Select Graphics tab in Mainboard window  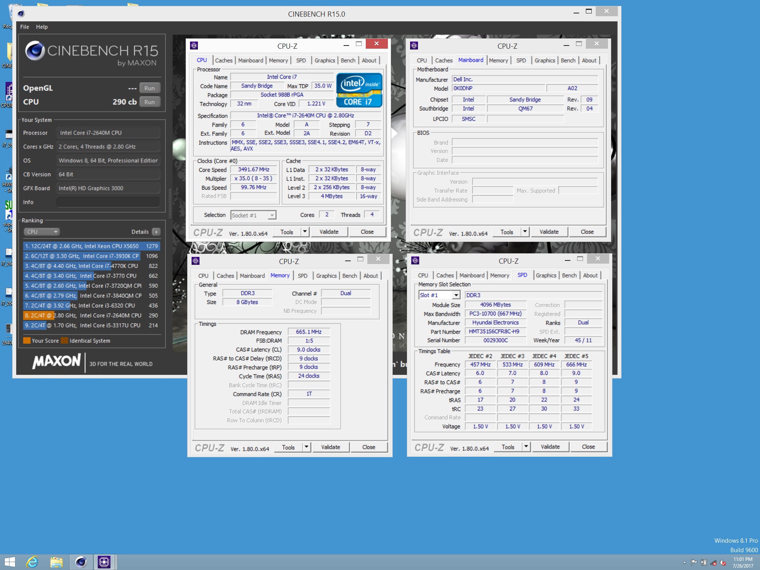tap(545, 60)
